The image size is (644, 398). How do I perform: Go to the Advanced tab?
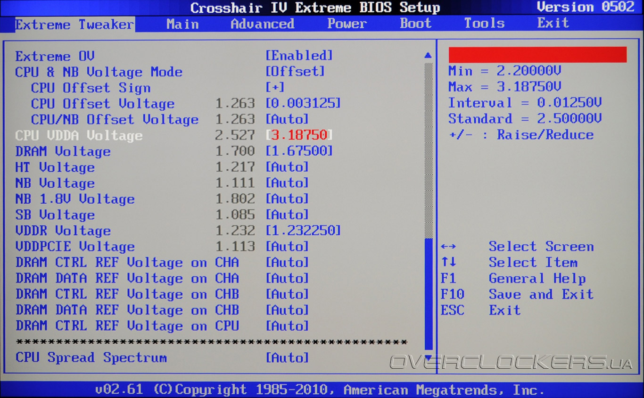click(263, 24)
